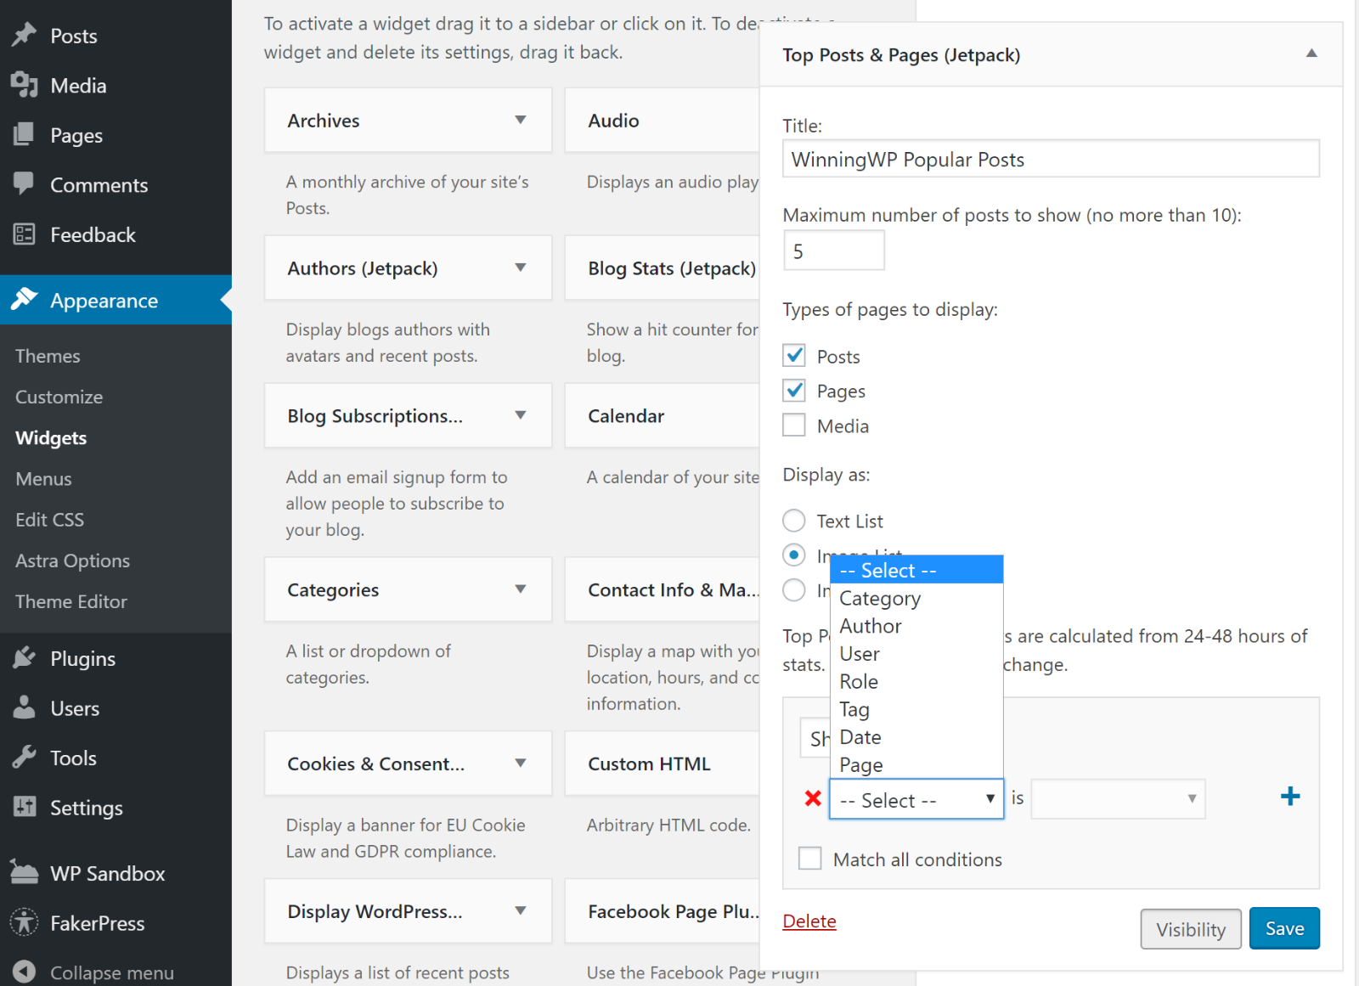Open the Menus submenu item
Viewport: 1359px width, 986px height.
[x=43, y=478]
